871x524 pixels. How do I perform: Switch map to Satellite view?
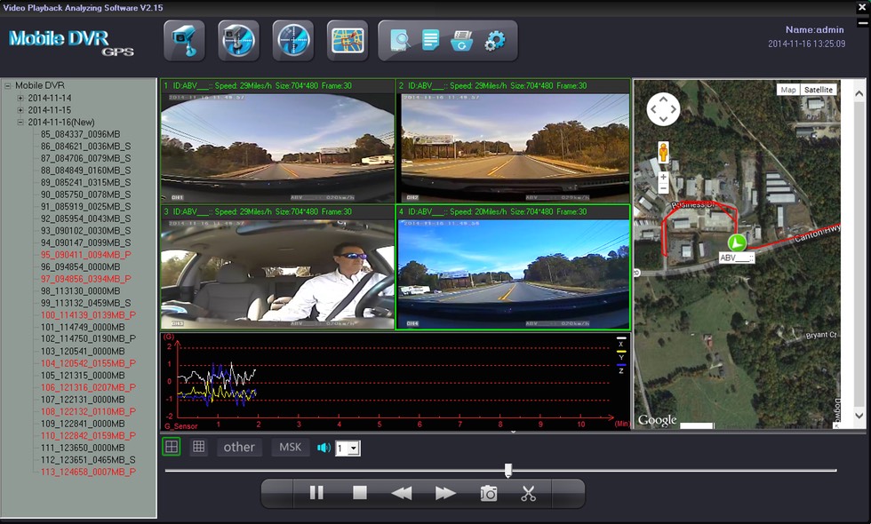coord(818,90)
